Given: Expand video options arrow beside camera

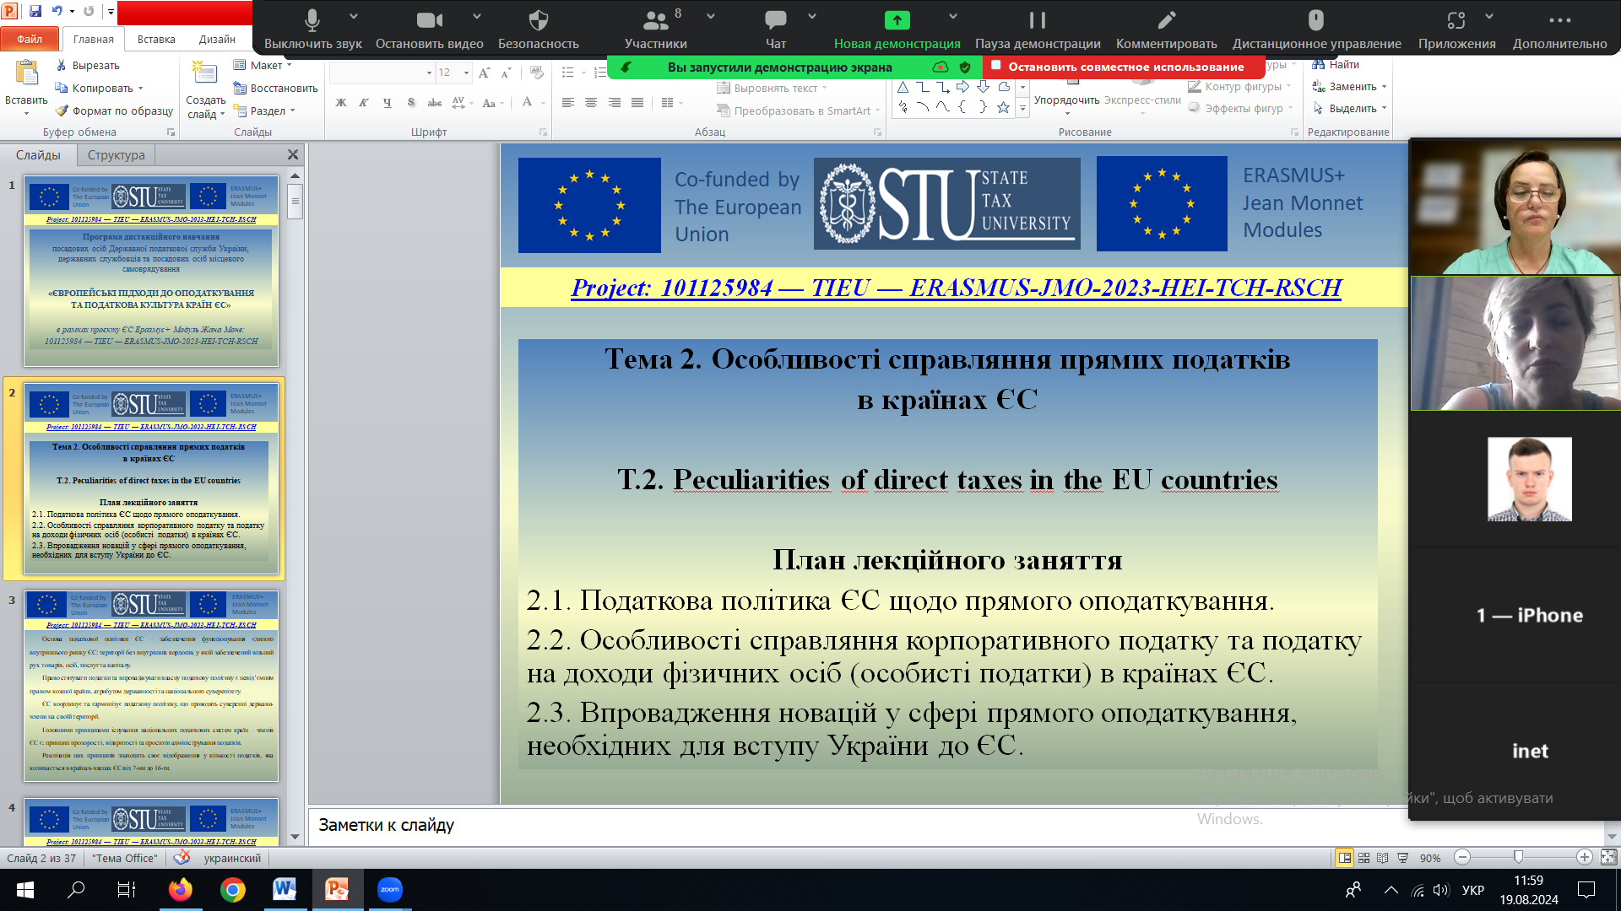Looking at the screenshot, I should click(x=477, y=16).
